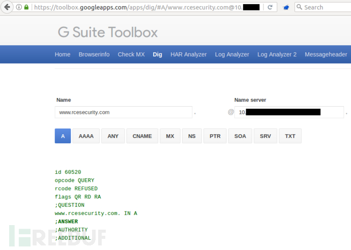Click the browser Search field
The width and height of the screenshot is (351, 250).
323,7
